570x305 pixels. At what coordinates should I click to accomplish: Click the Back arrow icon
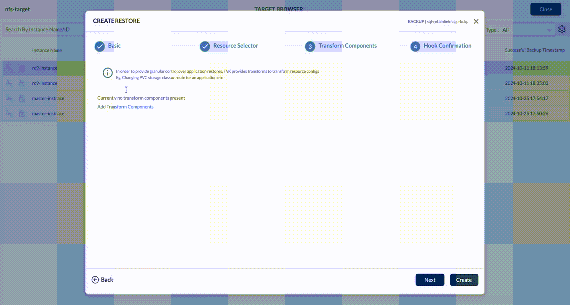tap(95, 280)
